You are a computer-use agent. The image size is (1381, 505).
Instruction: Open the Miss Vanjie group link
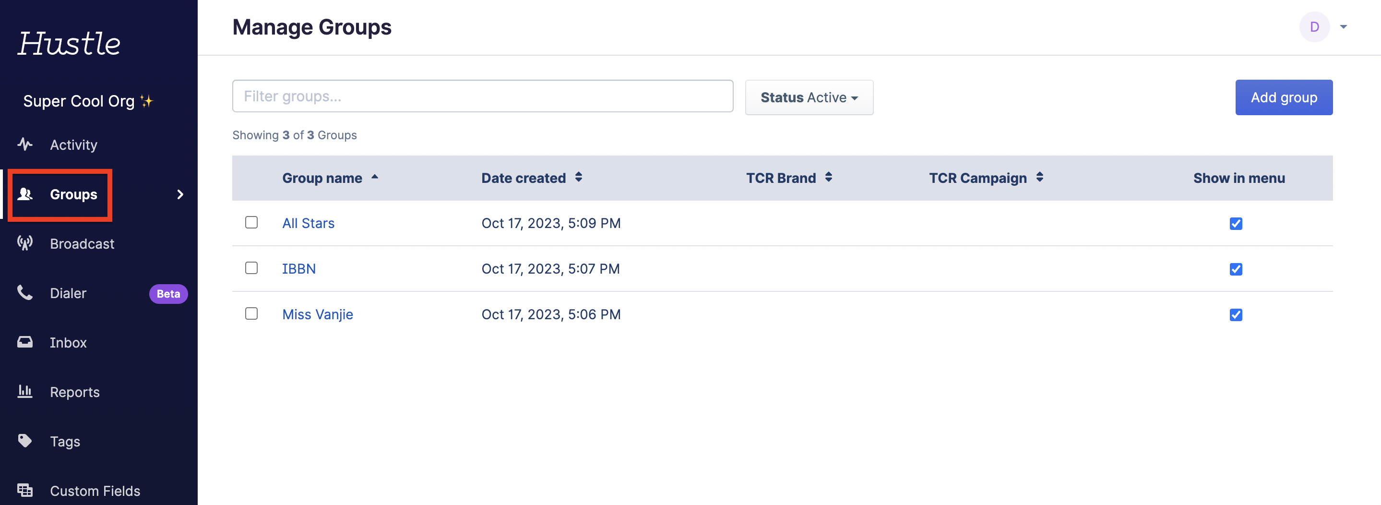[x=317, y=314]
